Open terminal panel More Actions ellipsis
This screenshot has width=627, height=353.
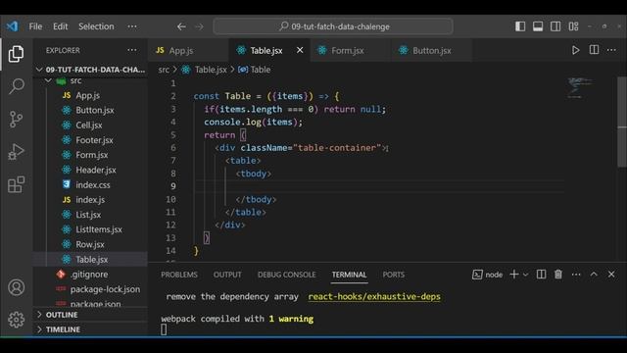(x=576, y=275)
